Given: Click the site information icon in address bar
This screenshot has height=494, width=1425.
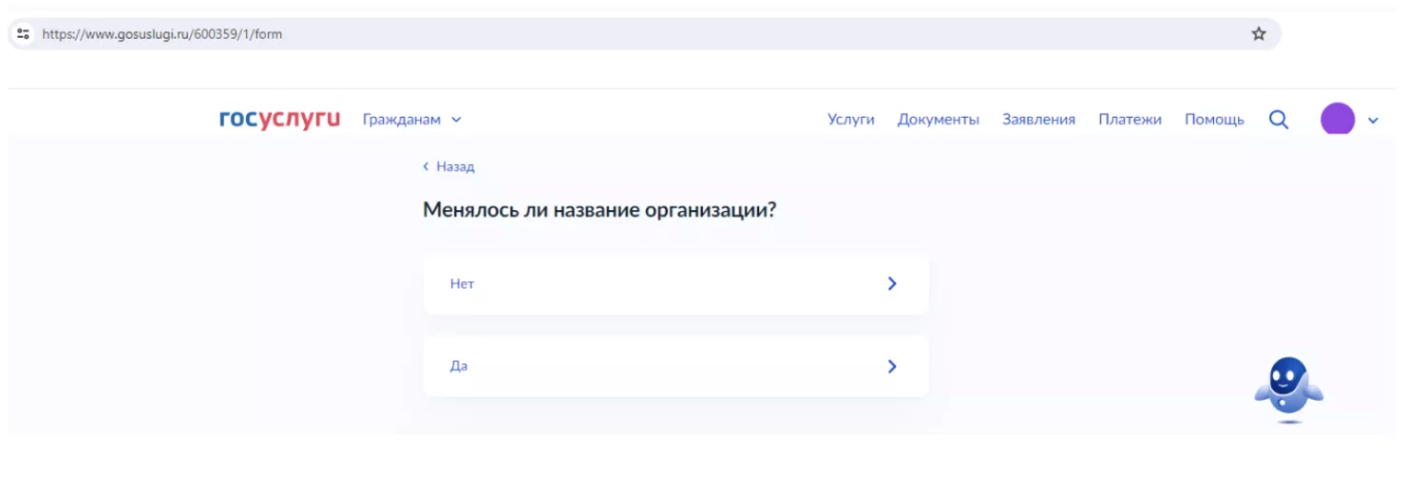Looking at the screenshot, I should pyautogui.click(x=24, y=34).
